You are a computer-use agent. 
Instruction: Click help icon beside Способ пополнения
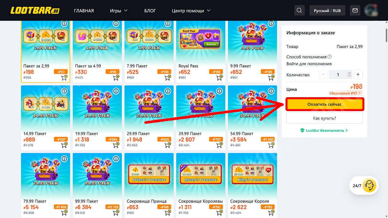(329, 57)
